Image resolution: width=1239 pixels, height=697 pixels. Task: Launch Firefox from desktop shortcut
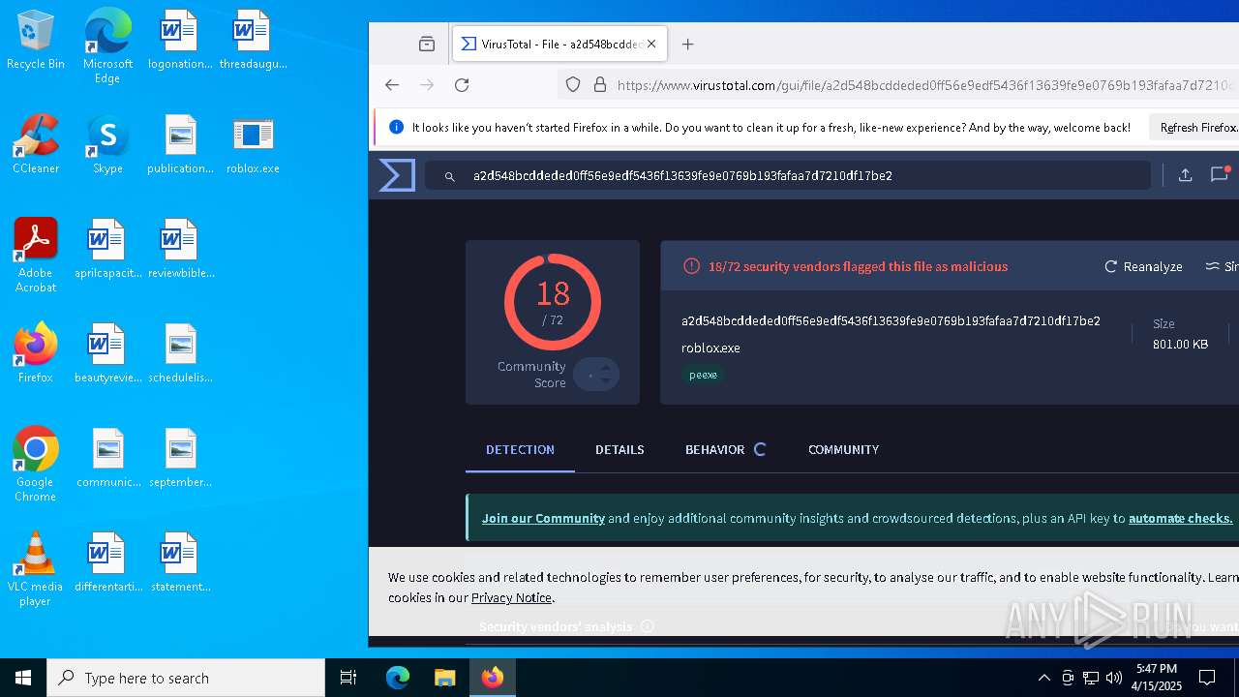pyautogui.click(x=36, y=353)
